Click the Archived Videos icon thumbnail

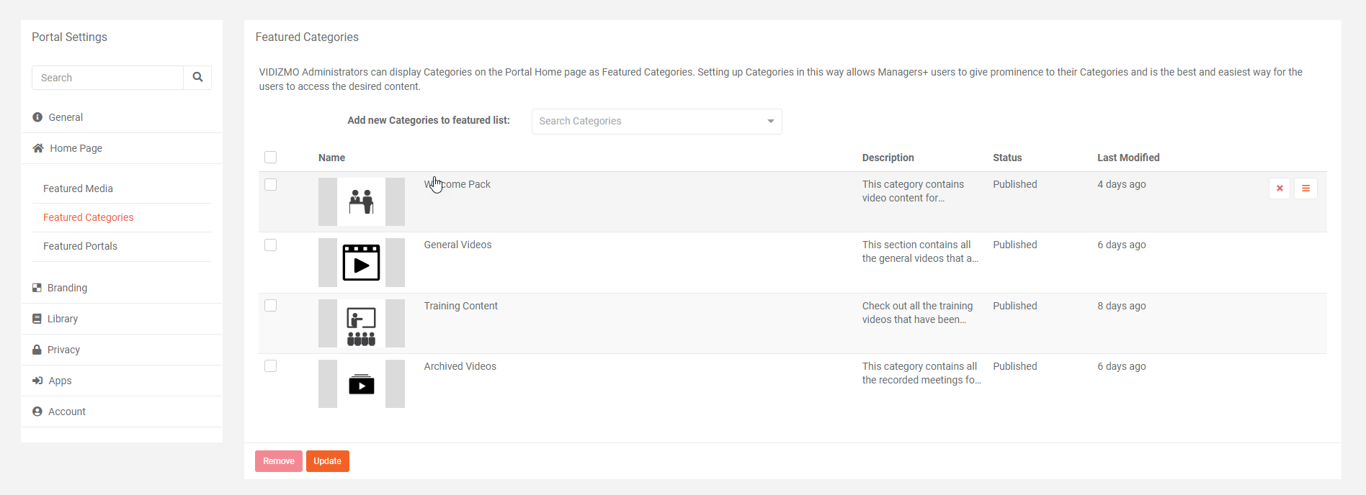click(x=361, y=384)
